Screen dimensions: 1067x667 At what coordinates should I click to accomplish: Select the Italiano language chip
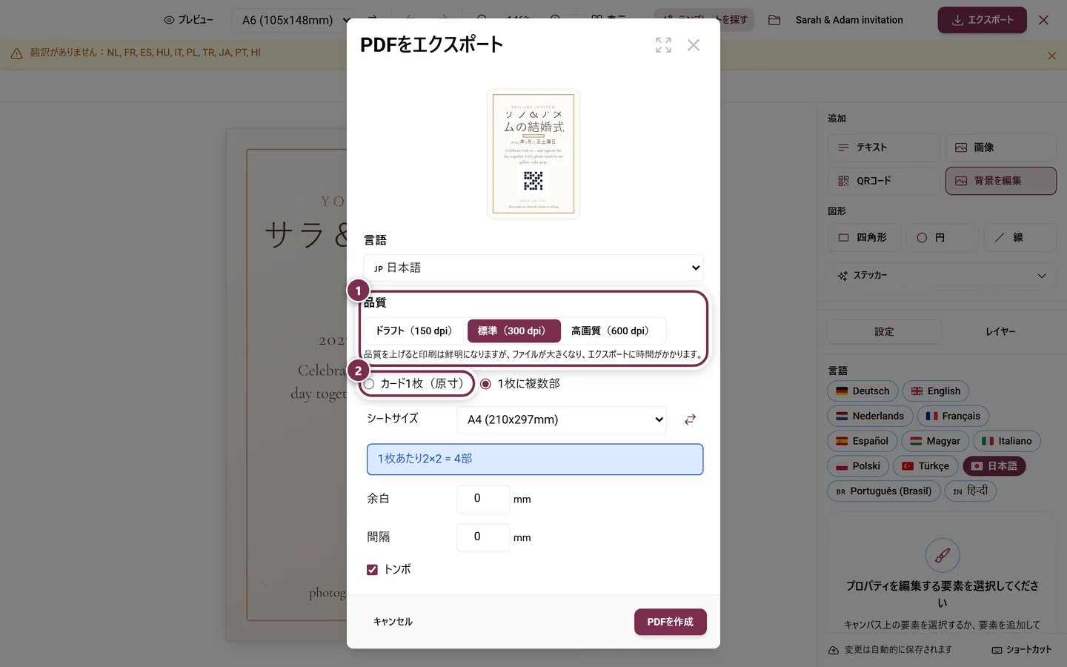point(1007,442)
